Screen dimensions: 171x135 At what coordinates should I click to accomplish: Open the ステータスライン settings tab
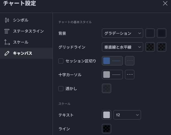click(x=28, y=31)
